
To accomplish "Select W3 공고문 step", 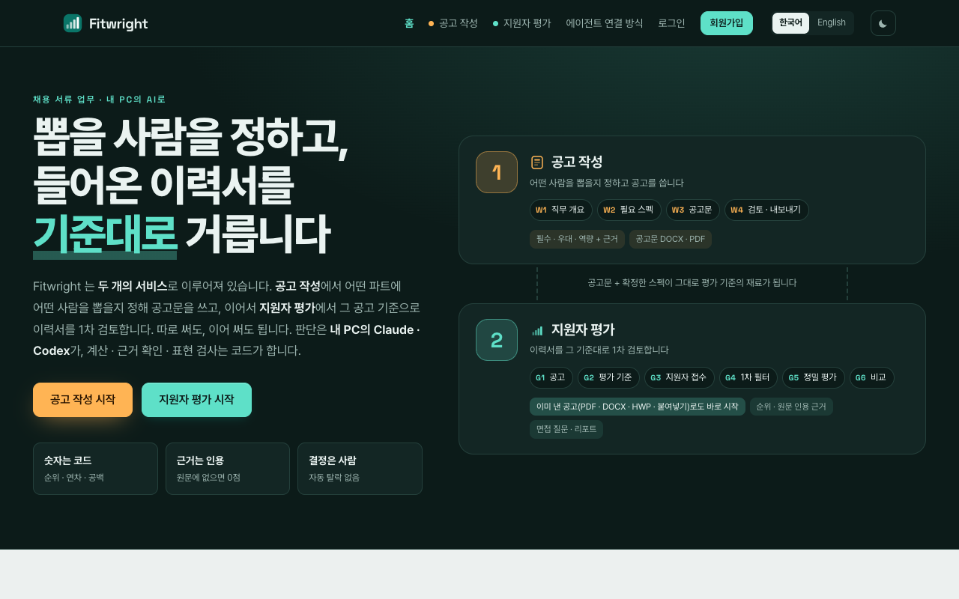I will coord(693,210).
